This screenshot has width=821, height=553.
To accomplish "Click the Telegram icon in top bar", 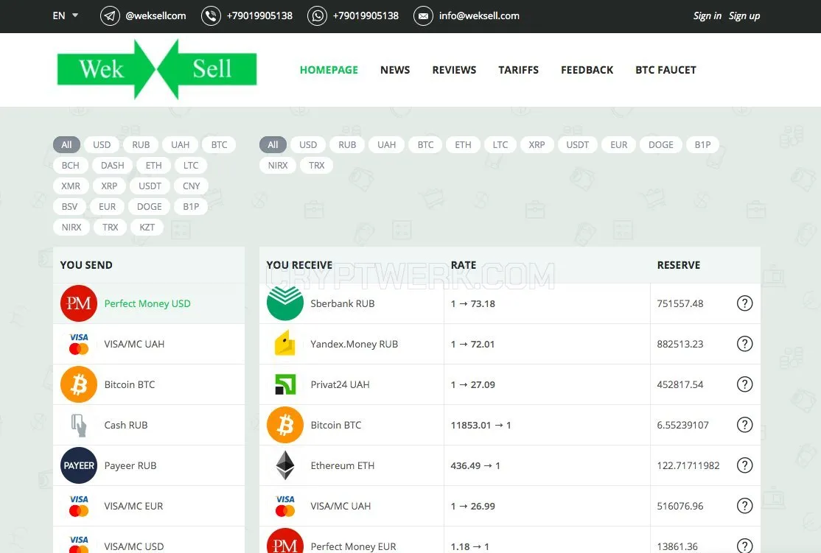I will tap(110, 15).
